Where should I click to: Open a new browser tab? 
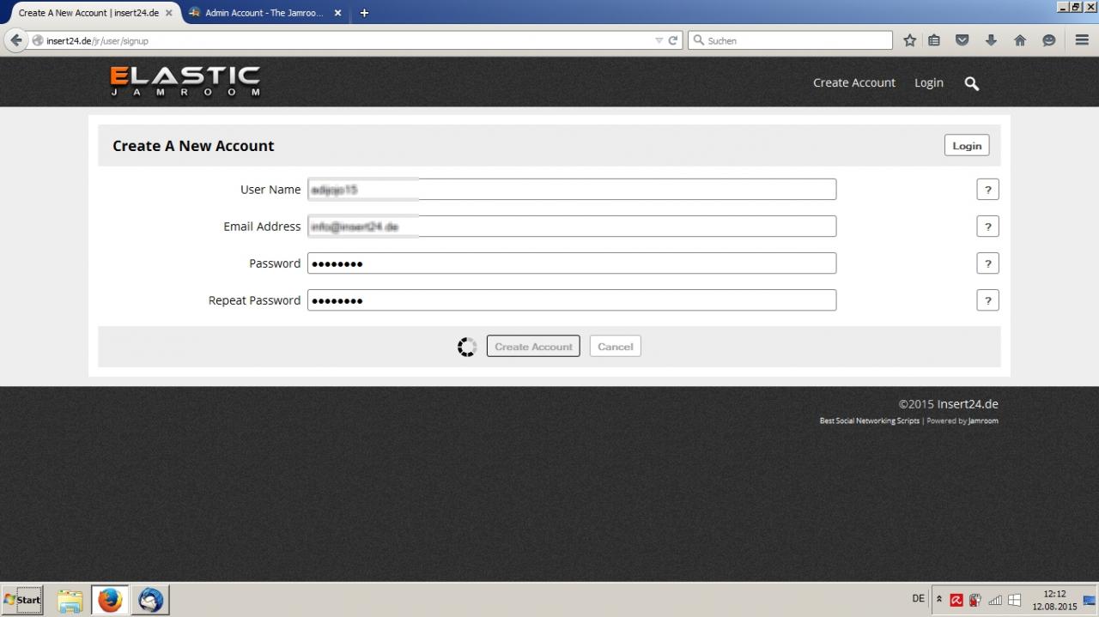(x=364, y=13)
